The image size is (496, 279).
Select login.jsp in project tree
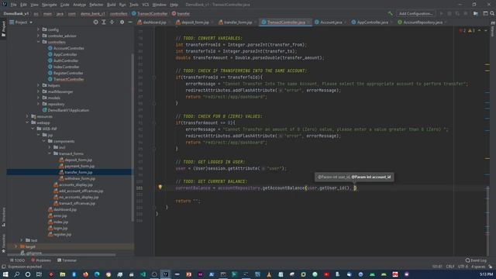pos(60,228)
